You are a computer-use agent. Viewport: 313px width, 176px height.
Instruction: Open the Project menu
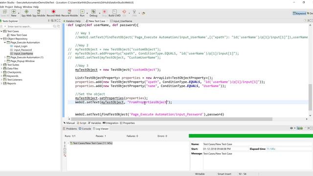9,7
